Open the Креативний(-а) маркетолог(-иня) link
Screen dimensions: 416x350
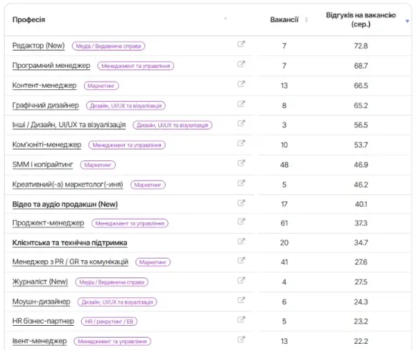pyautogui.click(x=68, y=184)
